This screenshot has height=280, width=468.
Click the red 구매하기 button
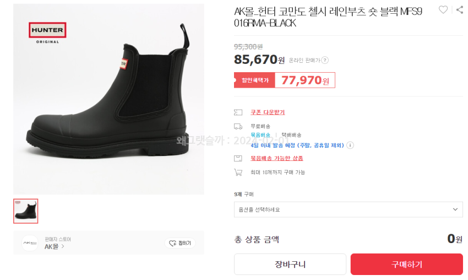click(x=406, y=264)
